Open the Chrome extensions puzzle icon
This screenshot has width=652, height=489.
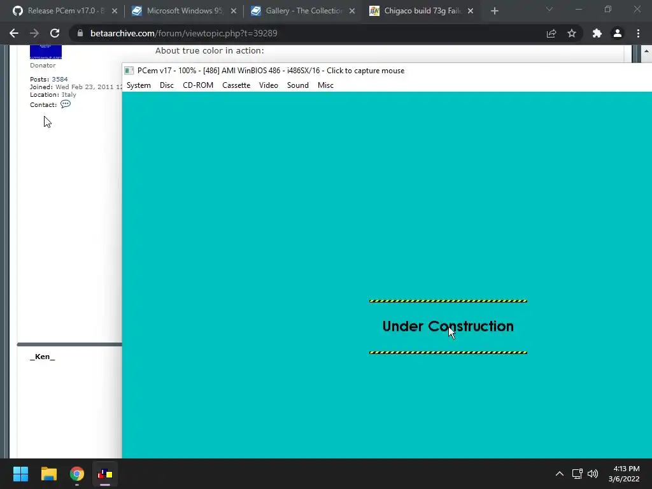[597, 33]
